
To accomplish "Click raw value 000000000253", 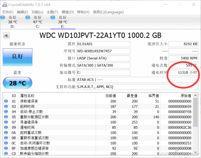I will point(180,143).
